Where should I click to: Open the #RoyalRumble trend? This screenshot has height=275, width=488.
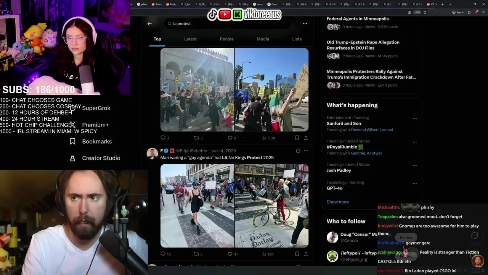coord(345,147)
